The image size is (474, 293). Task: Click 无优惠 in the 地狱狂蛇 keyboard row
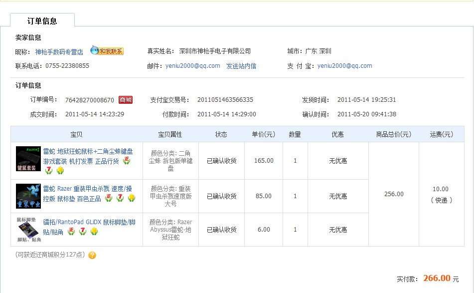coord(338,161)
